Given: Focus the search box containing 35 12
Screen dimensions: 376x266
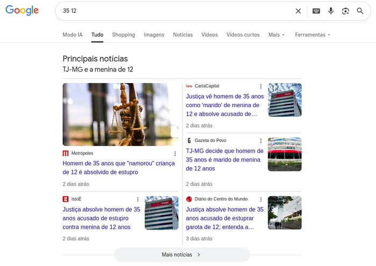Looking at the screenshot, I should [x=177, y=11].
